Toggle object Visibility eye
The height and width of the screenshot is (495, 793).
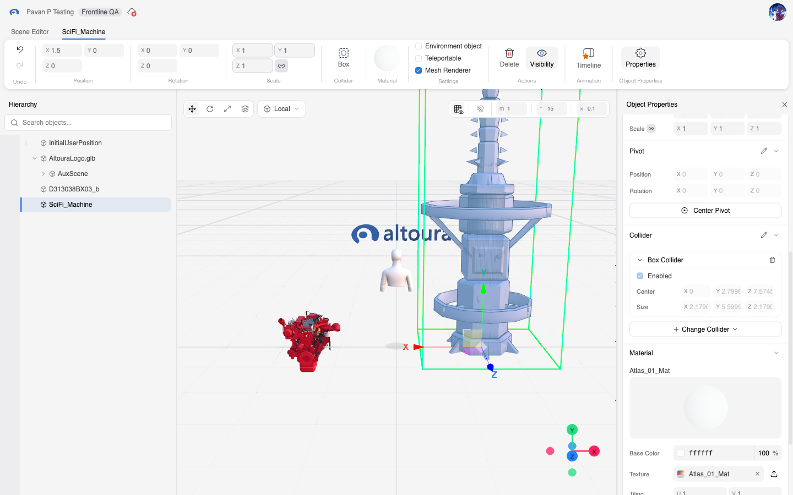pos(542,58)
